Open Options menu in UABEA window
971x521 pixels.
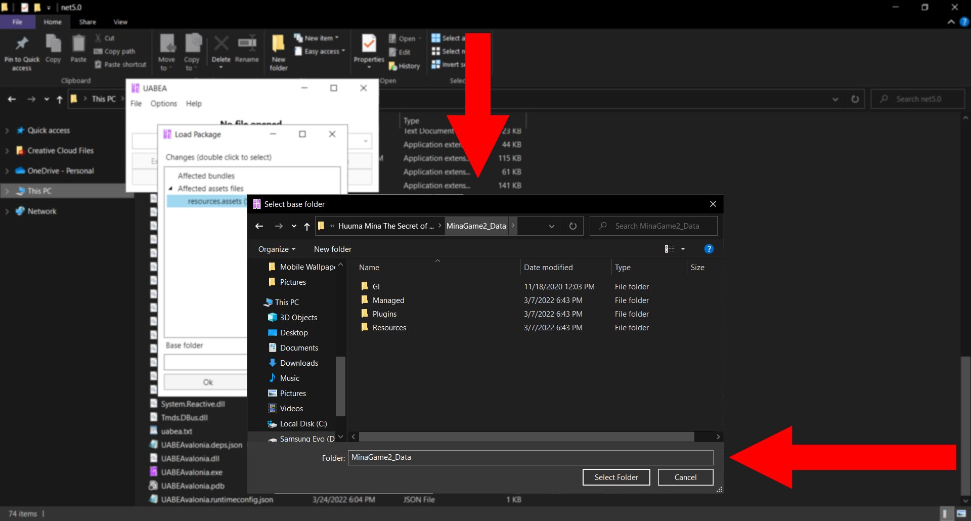point(163,103)
